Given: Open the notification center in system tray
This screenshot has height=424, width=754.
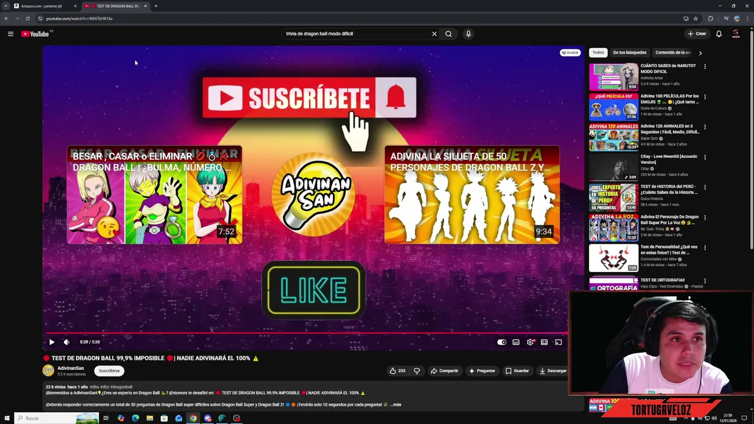Looking at the screenshot, I should point(745,418).
